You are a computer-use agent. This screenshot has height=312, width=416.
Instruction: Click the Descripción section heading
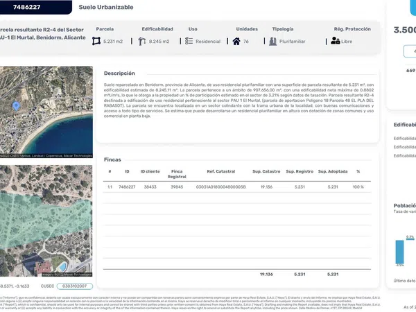click(x=119, y=73)
